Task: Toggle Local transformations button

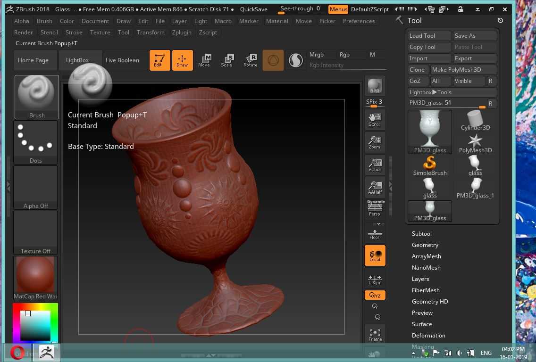Action: pos(375,255)
